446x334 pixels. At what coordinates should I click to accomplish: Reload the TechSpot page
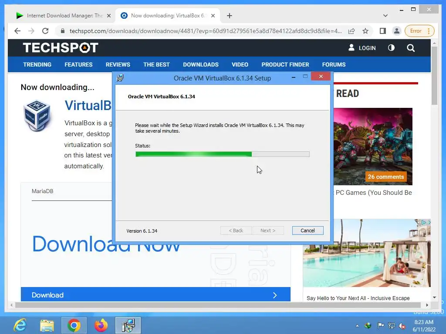click(x=45, y=31)
